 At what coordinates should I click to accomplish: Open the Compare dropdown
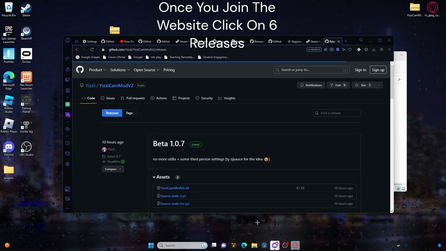point(113,169)
